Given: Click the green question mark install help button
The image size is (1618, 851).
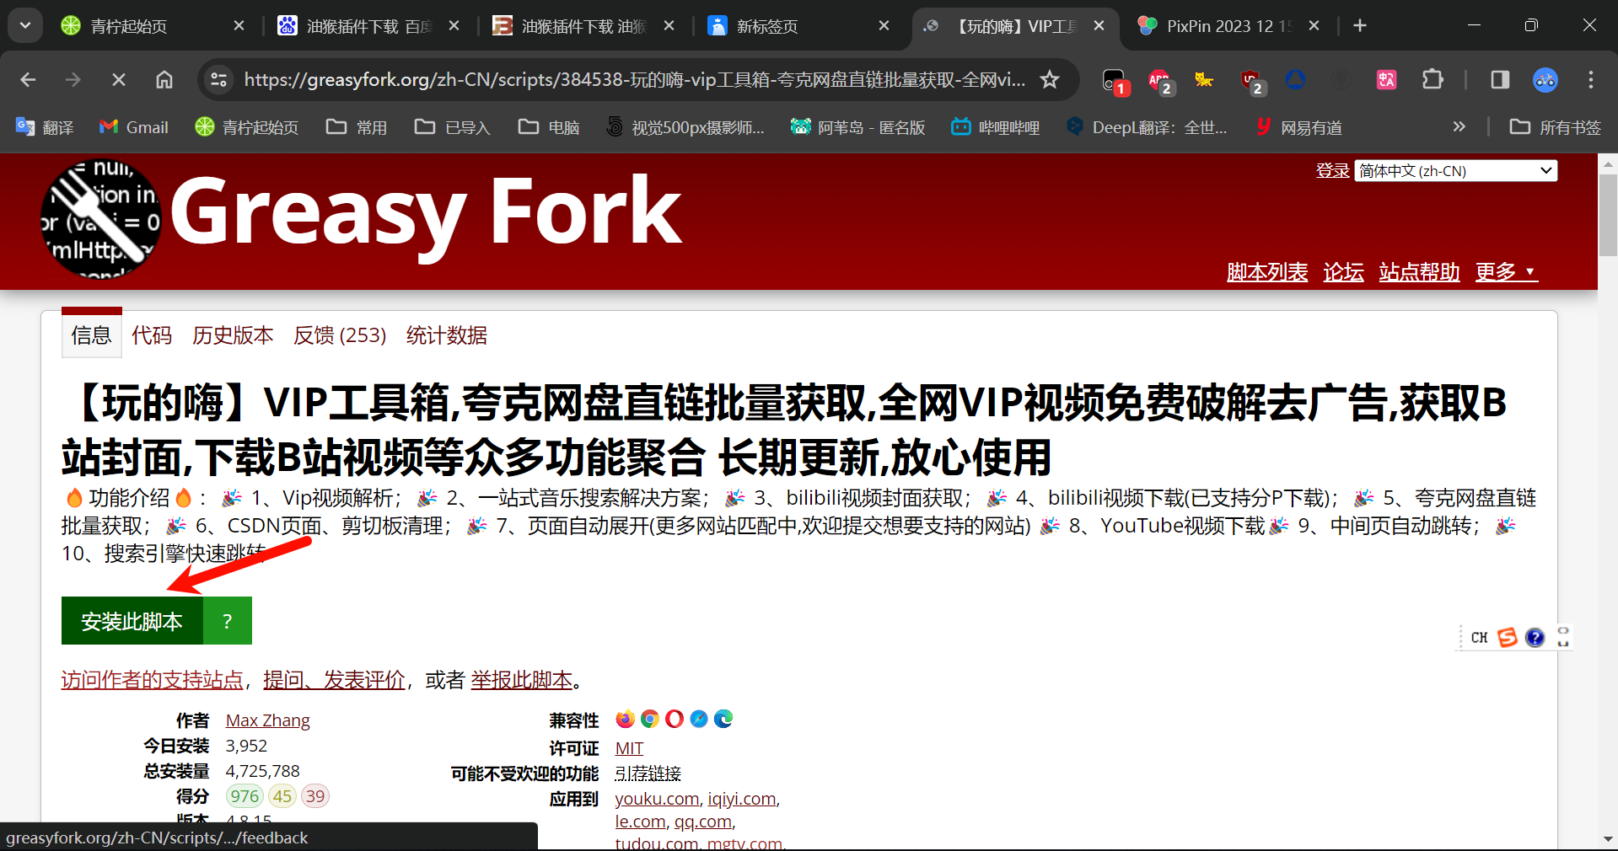Looking at the screenshot, I should pyautogui.click(x=228, y=621).
